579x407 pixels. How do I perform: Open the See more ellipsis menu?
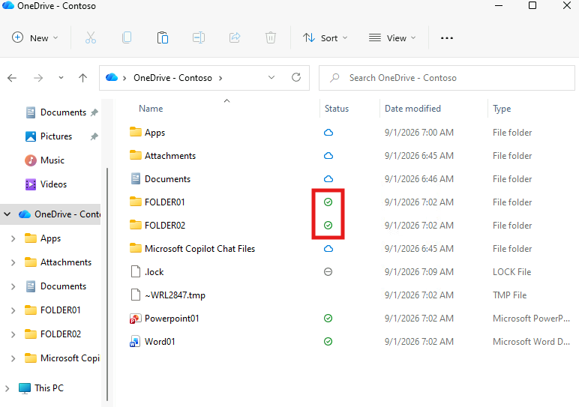click(x=447, y=38)
